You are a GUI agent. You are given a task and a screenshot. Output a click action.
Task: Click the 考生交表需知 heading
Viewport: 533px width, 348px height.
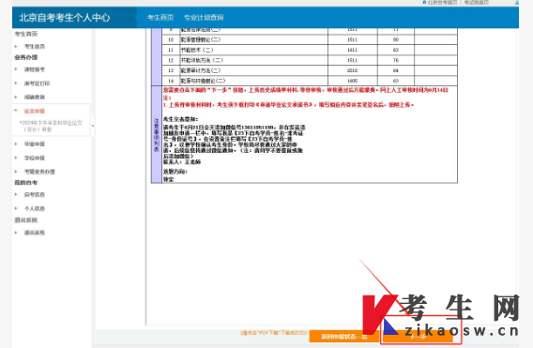click(x=180, y=119)
